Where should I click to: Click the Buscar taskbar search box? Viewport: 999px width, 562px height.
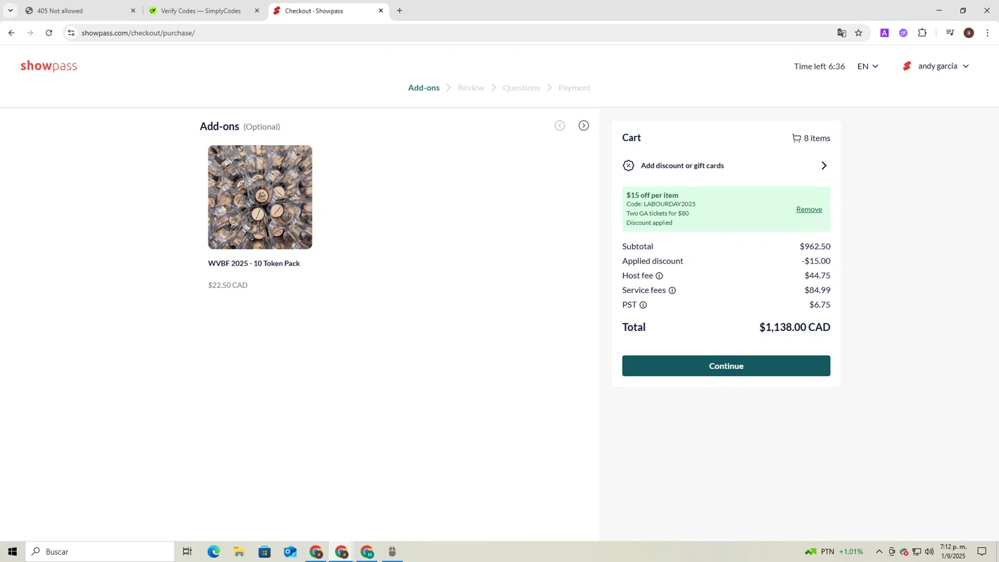pos(100,551)
